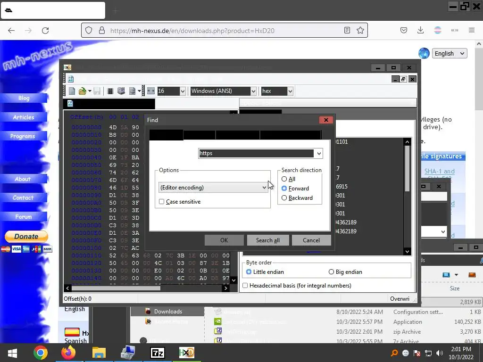Open the hex offset base dropdown
The width and height of the screenshot is (483, 362).
pyautogui.click(x=290, y=91)
